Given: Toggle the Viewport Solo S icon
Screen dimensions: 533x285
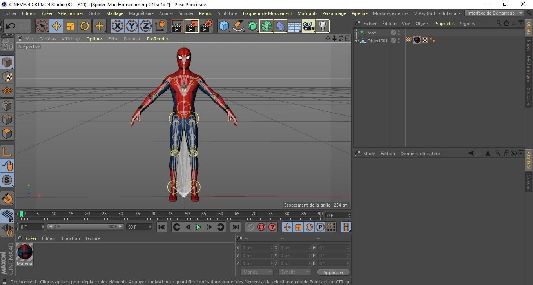Looking at the screenshot, I should 7,180.
